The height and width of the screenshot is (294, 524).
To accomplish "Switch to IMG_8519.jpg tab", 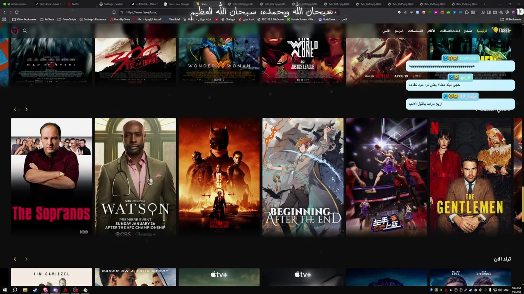I will [x=466, y=4].
